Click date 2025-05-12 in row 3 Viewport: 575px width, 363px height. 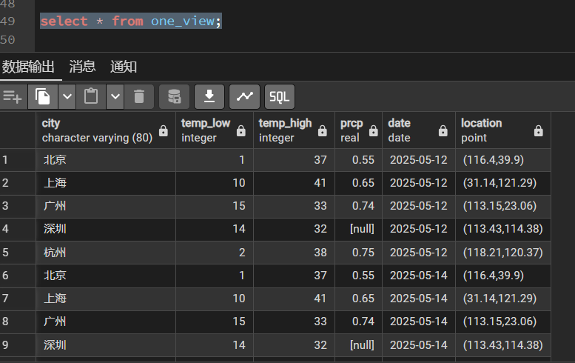coord(419,206)
